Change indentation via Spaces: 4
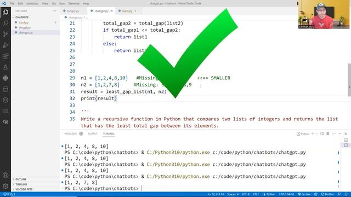 [x=233, y=194]
